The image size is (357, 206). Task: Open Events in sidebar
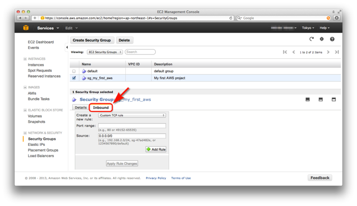point(33,48)
